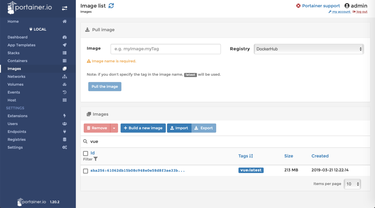The width and height of the screenshot is (375, 208).
Task: Click the Registries database icon
Action: (64, 139)
